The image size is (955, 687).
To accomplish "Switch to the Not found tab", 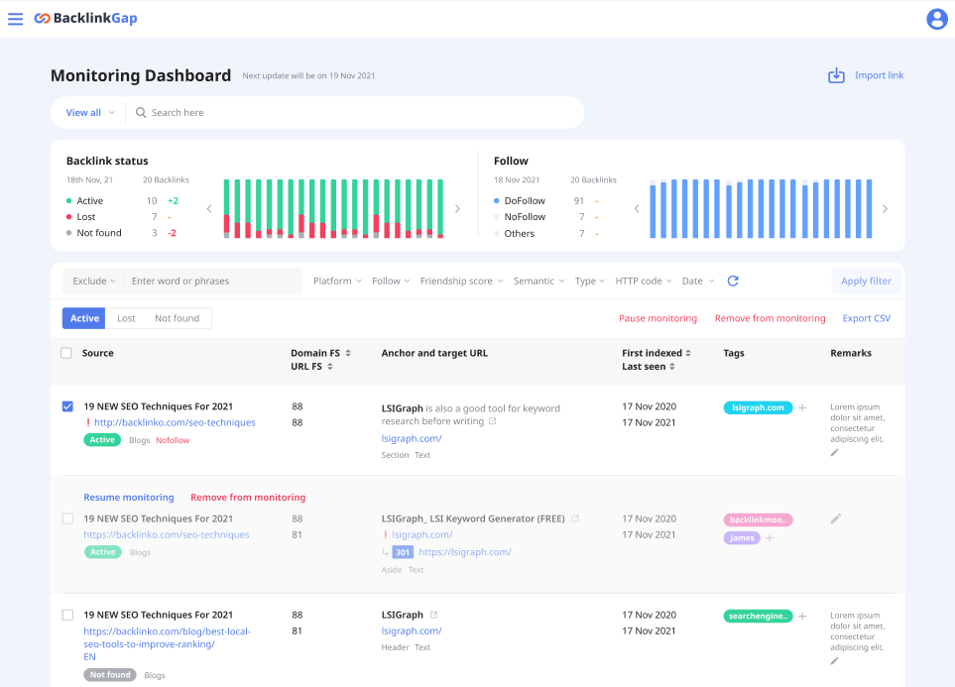I will pyautogui.click(x=178, y=318).
